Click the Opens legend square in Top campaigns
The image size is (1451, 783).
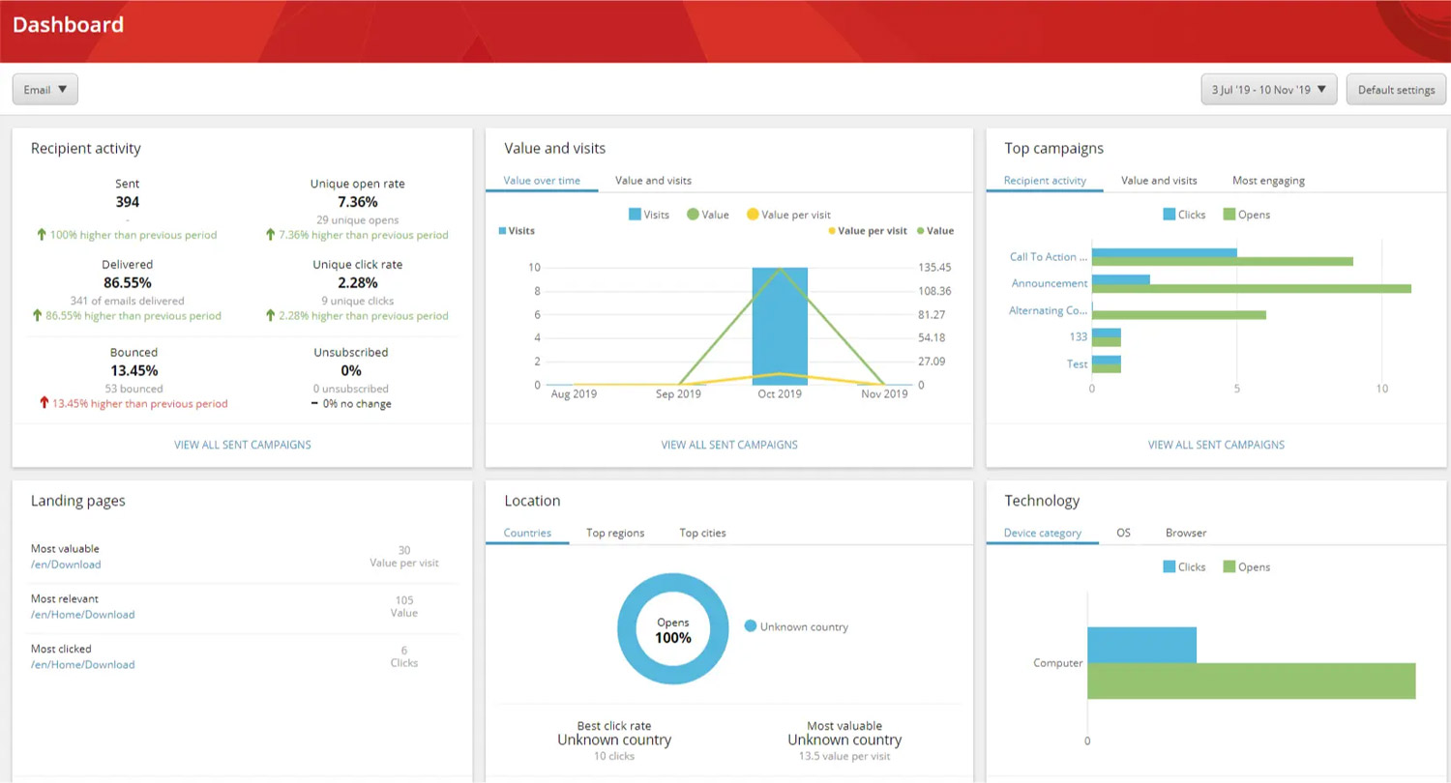click(x=1229, y=215)
